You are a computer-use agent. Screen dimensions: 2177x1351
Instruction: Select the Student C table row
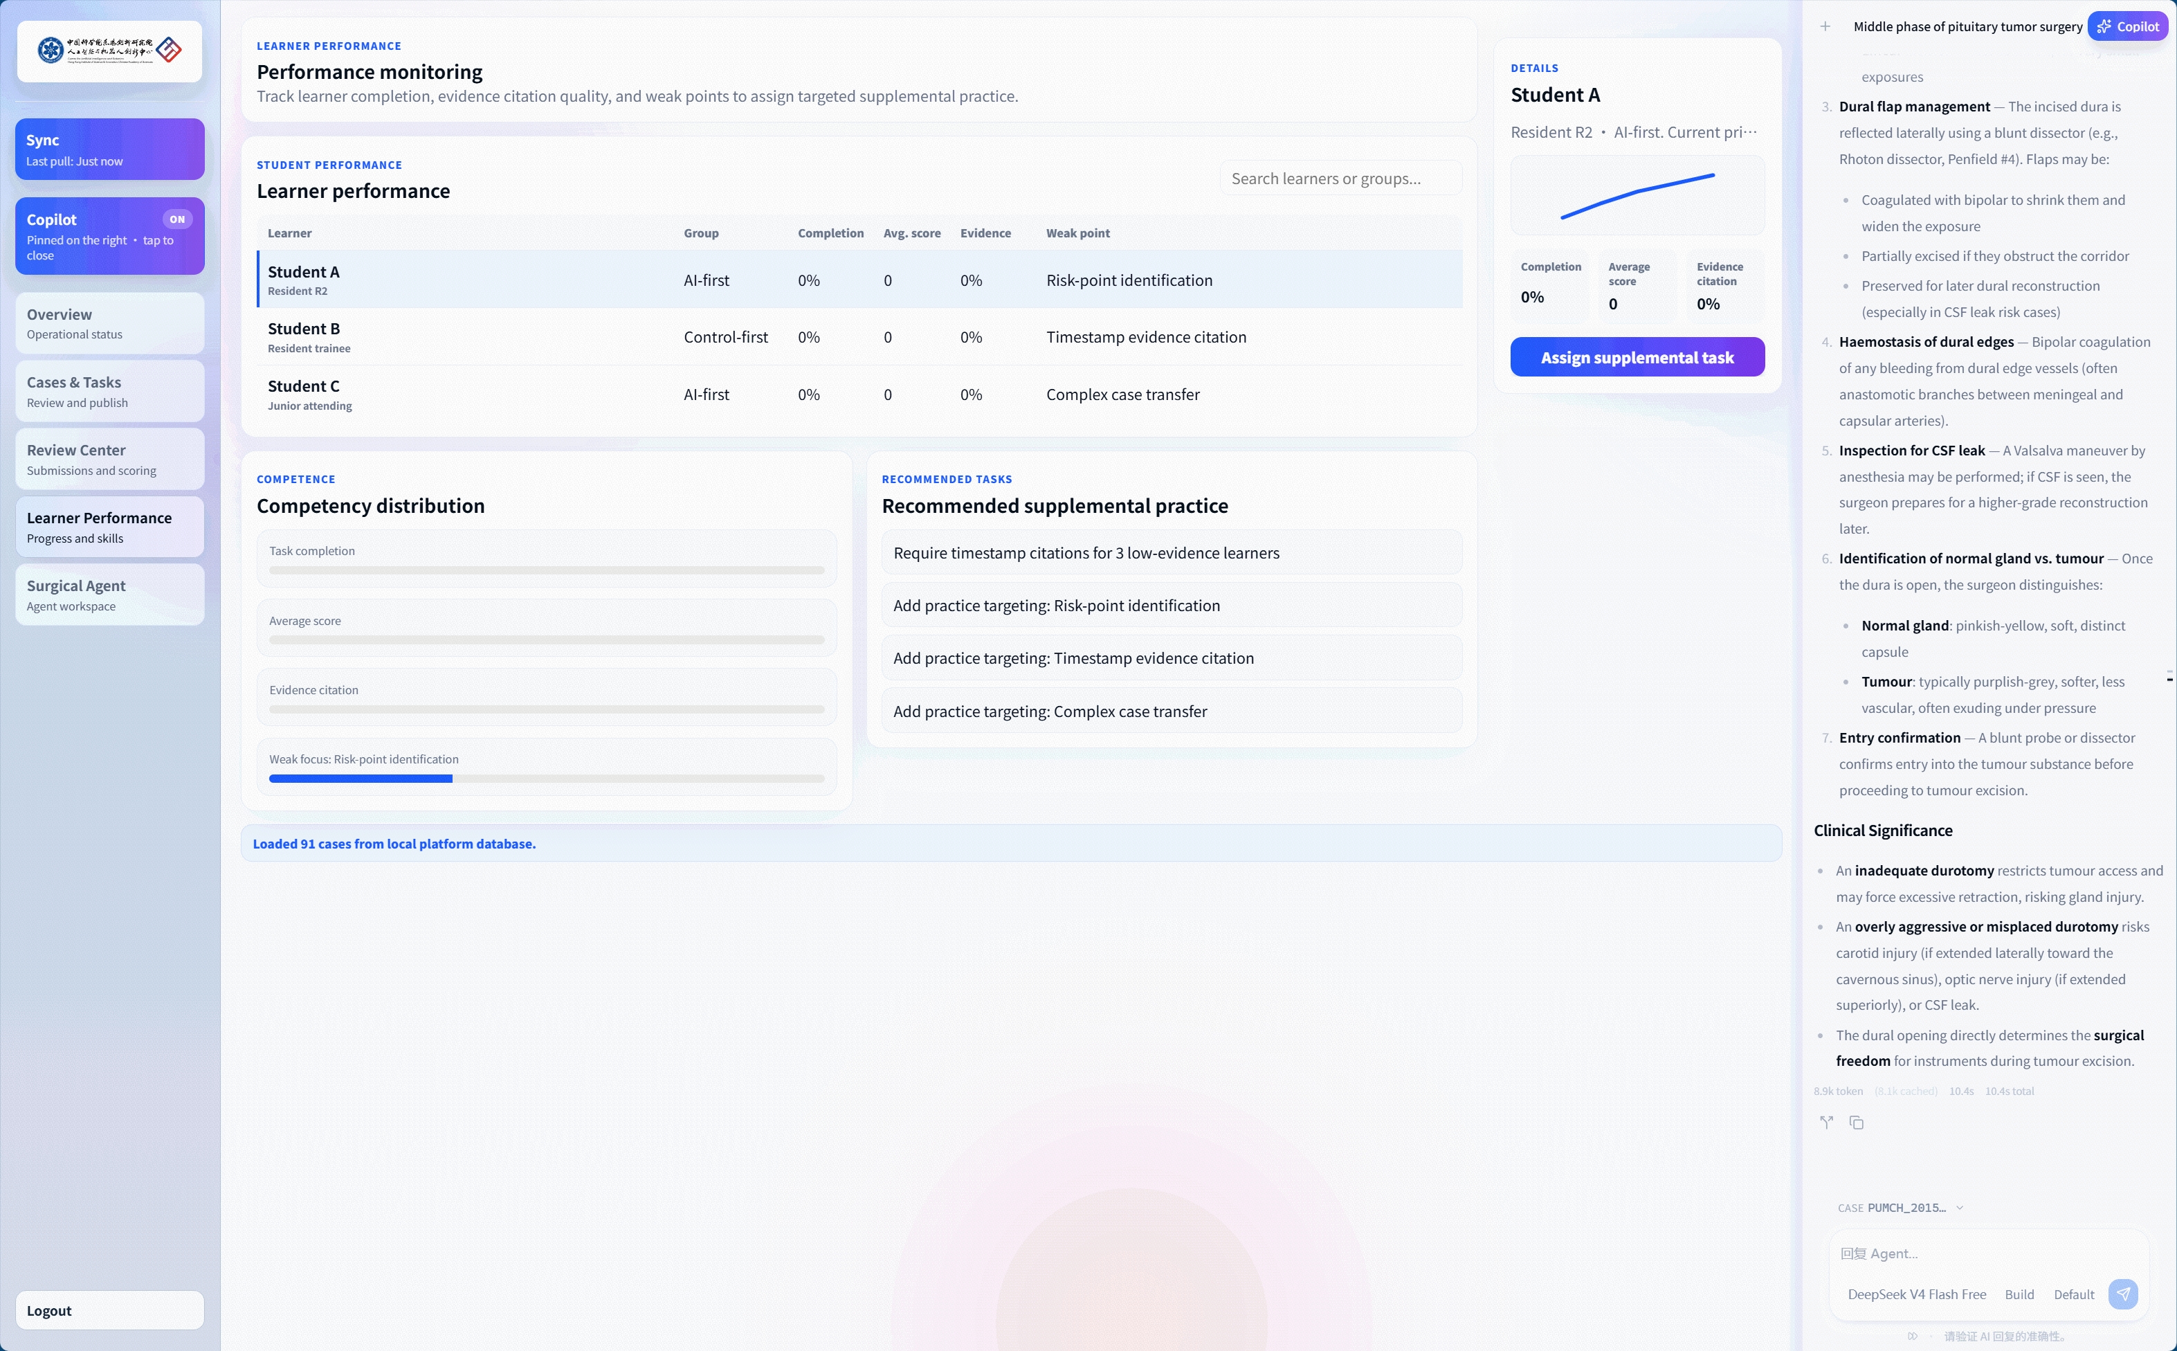coord(859,394)
